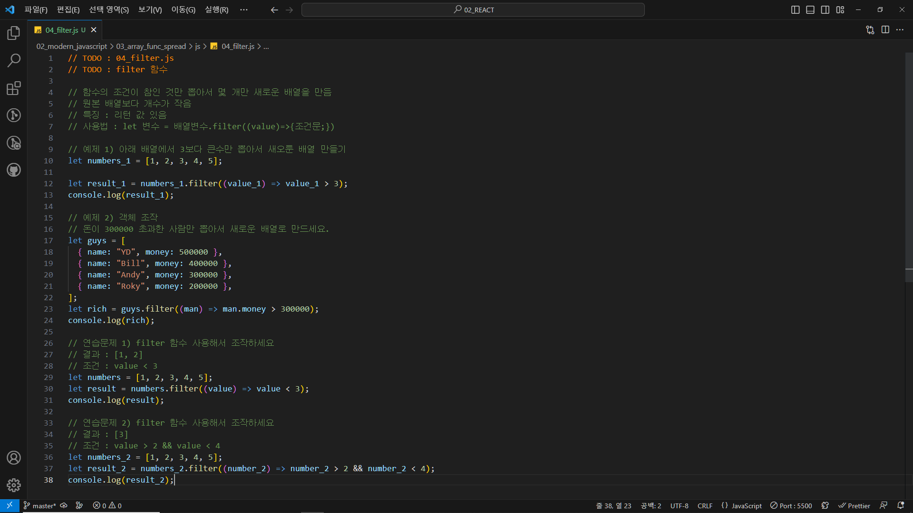Click the master* branch indicator
Viewport: 913px width, 513px height.
point(40,506)
